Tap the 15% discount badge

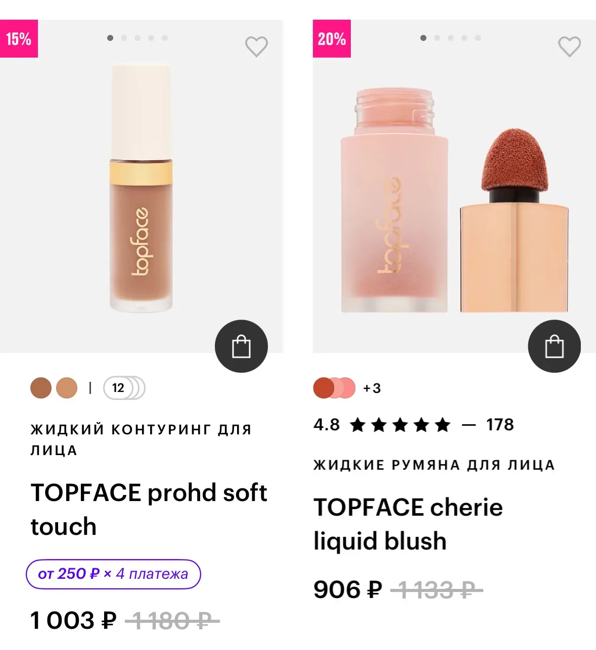tap(19, 39)
